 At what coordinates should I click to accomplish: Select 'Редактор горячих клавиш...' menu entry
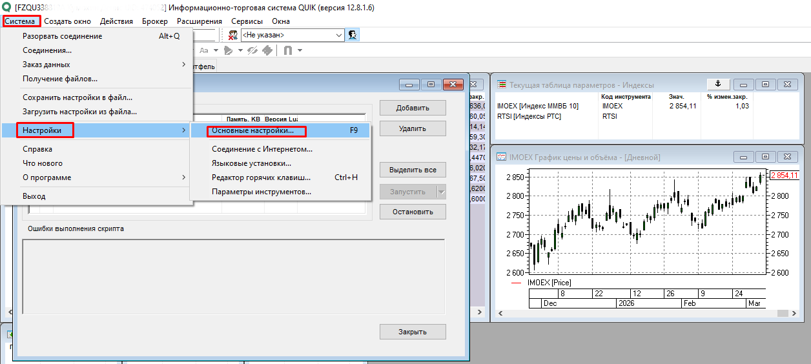[261, 177]
